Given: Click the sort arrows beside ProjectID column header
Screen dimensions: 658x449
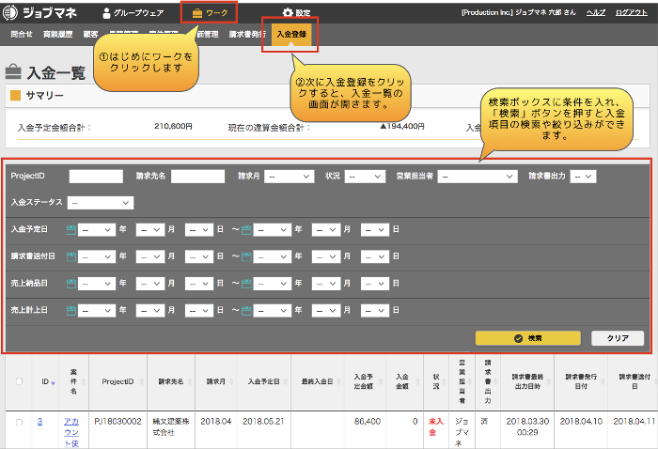Looking at the screenshot, I should point(141,381).
